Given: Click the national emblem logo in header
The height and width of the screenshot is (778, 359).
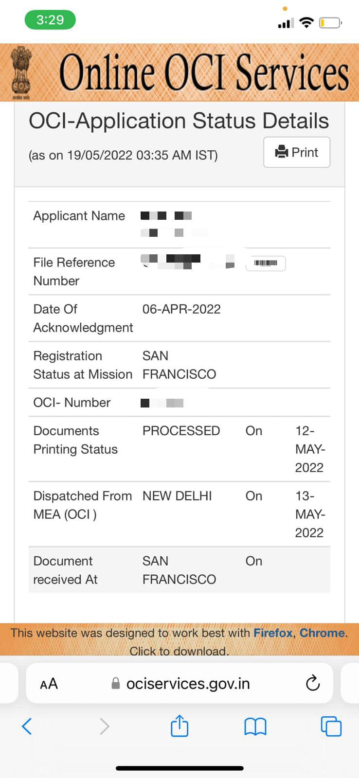Looking at the screenshot, I should [x=20, y=72].
